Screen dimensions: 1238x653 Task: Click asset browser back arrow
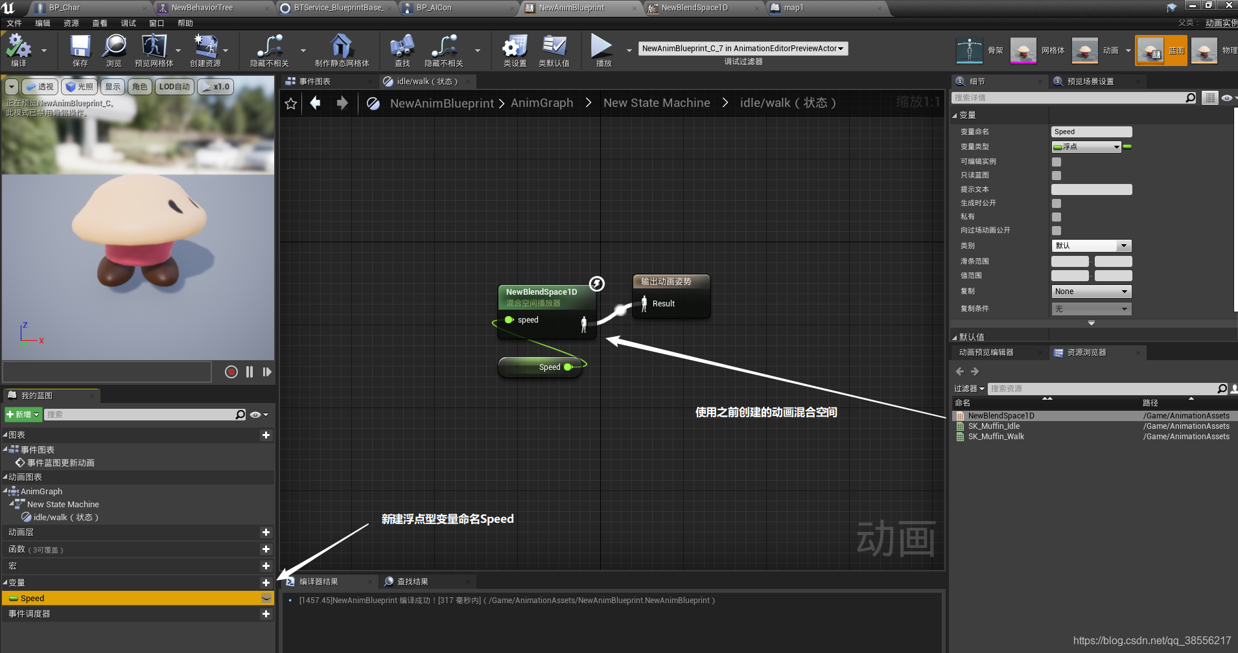(x=960, y=371)
